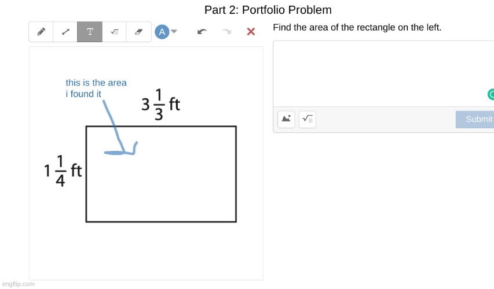The width and height of the screenshot is (494, 289).
Task: Click the blue color circle swatch
Action: click(162, 32)
